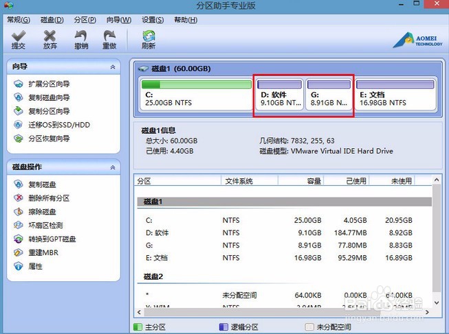Click the 放弃 (Discard) X icon
Viewport: 449px width, 334px height.
[50, 36]
